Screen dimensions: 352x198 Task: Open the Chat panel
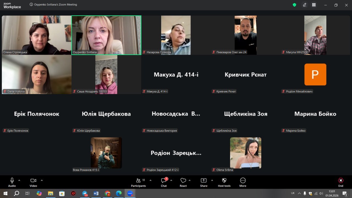pyautogui.click(x=164, y=182)
